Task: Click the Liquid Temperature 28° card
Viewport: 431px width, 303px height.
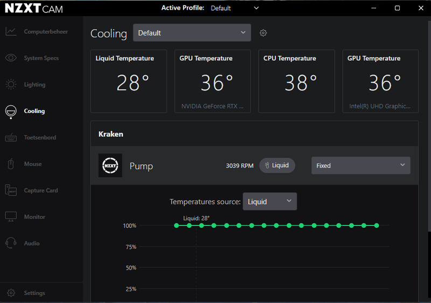Action: 129,81
